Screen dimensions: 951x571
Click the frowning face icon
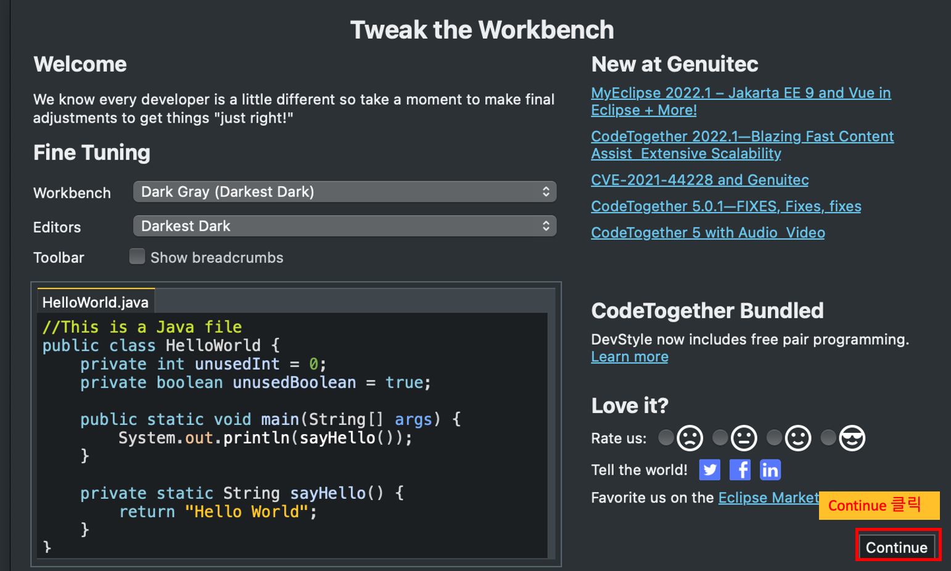click(690, 438)
